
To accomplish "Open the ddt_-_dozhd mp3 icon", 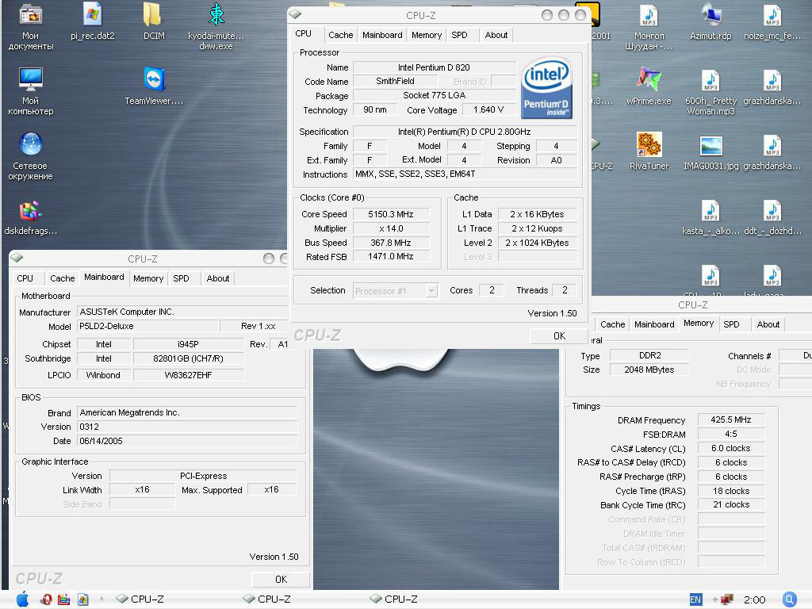I will coord(772,217).
